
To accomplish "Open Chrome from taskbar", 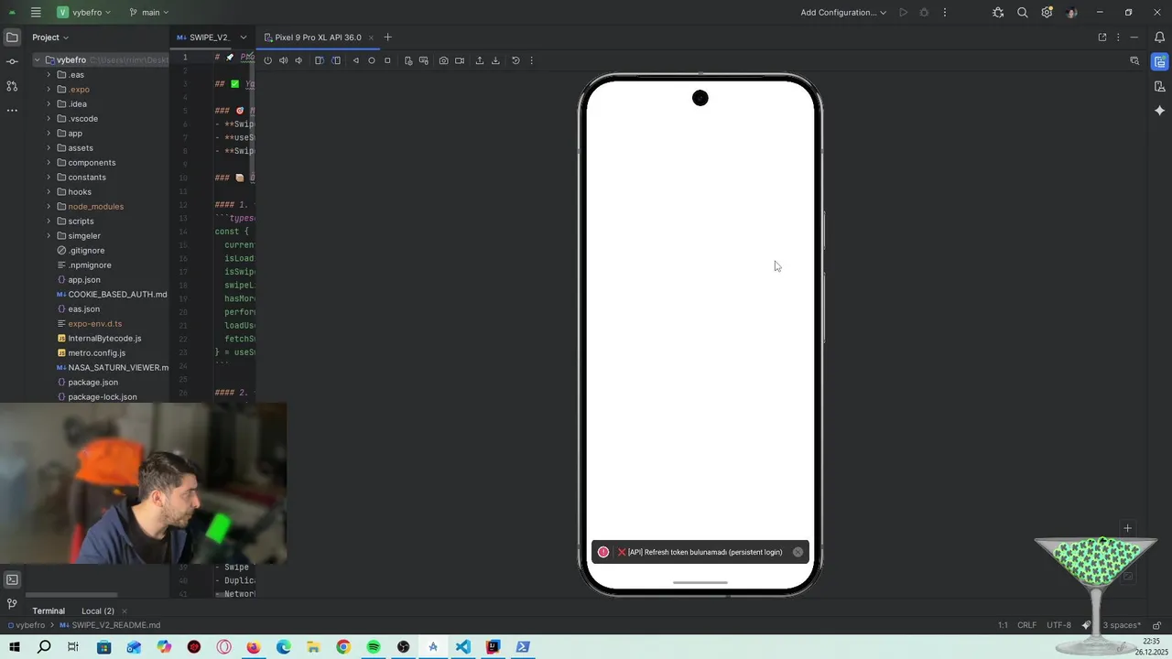I will [x=343, y=647].
